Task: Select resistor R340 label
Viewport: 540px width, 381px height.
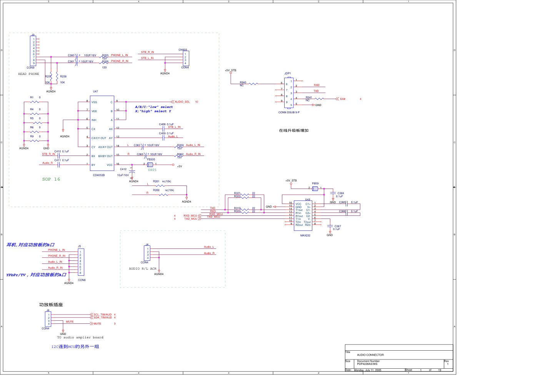Action: click(x=243, y=83)
